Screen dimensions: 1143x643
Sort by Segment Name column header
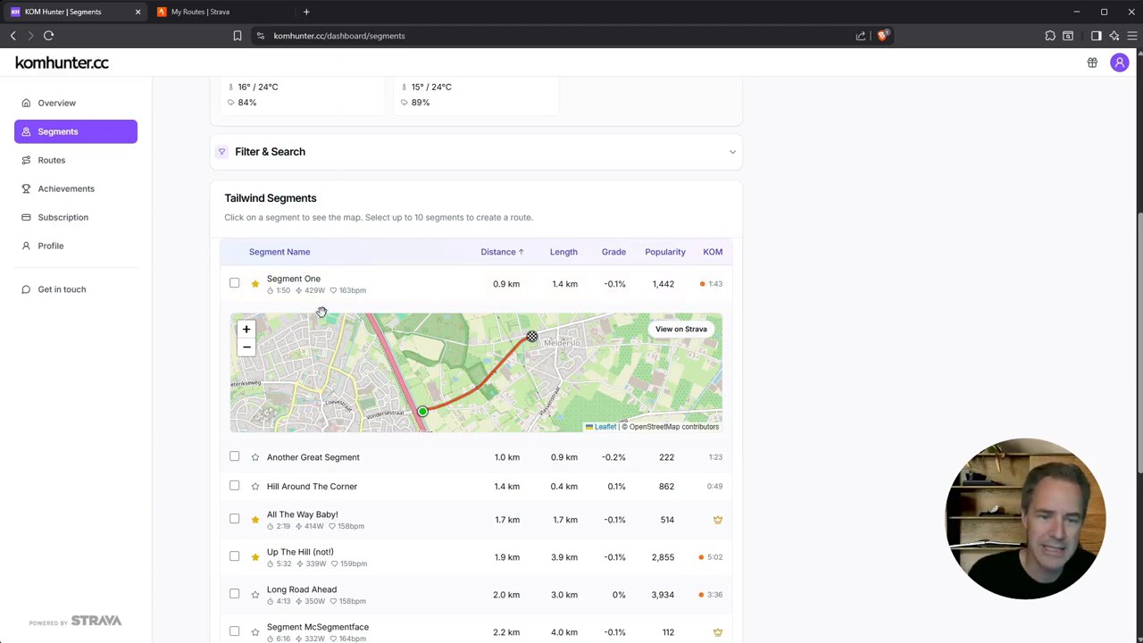279,252
